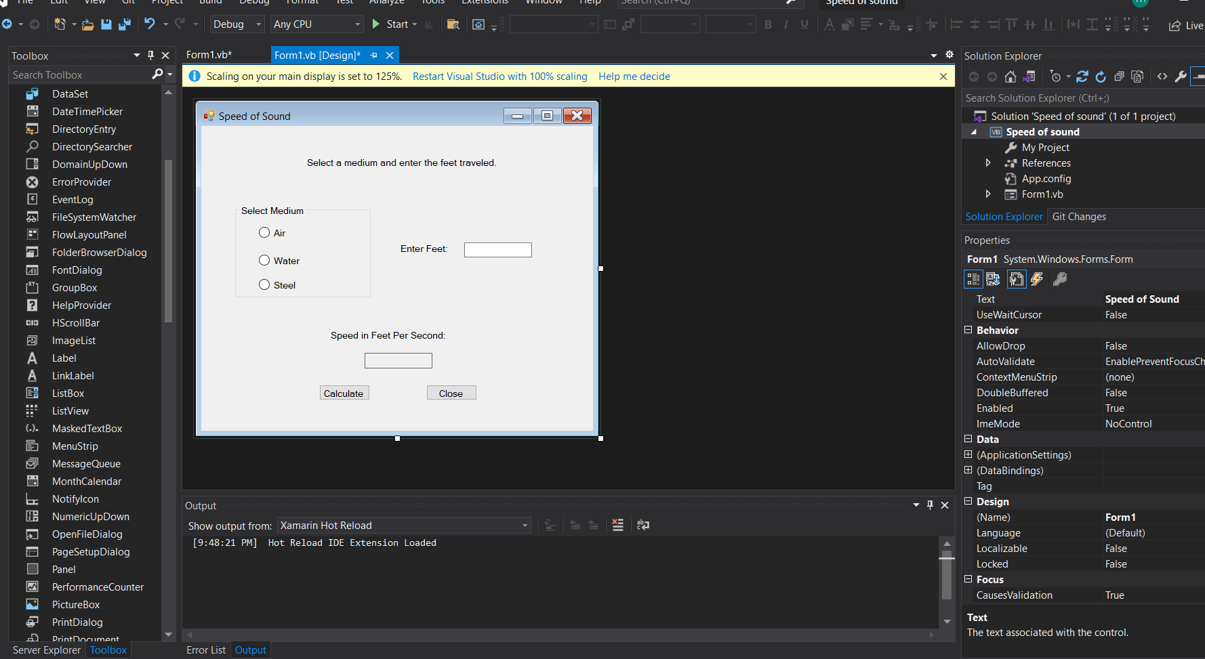Toggle Word Wrap in the Output panel
This screenshot has width=1205, height=659.
click(643, 525)
